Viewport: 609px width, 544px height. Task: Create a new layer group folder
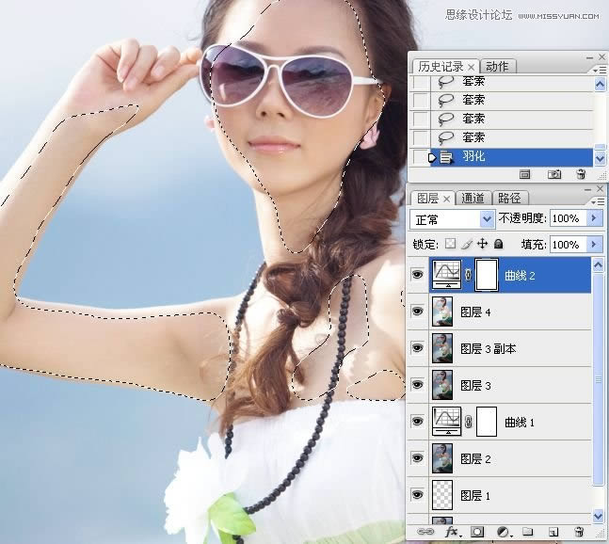527,534
